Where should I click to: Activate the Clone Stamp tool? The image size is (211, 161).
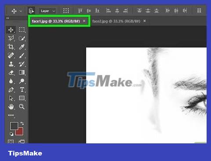tap(11, 64)
